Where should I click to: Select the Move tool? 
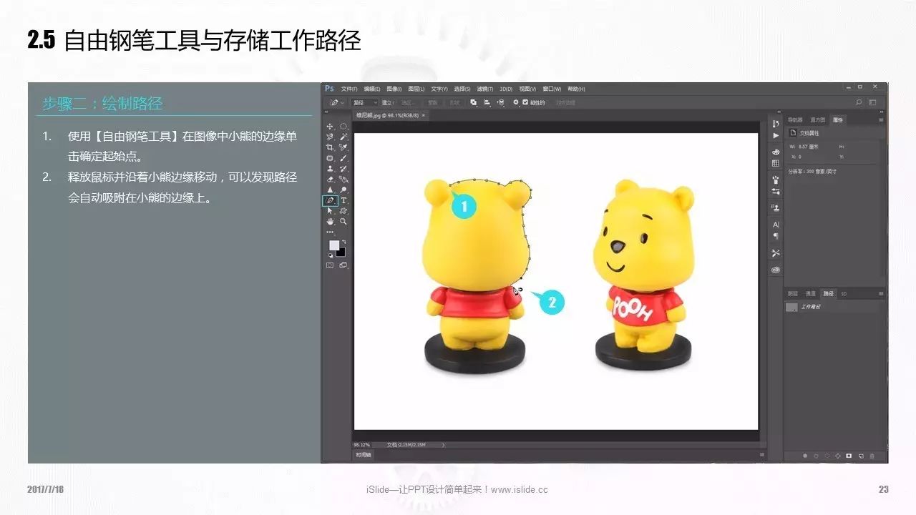pos(330,126)
